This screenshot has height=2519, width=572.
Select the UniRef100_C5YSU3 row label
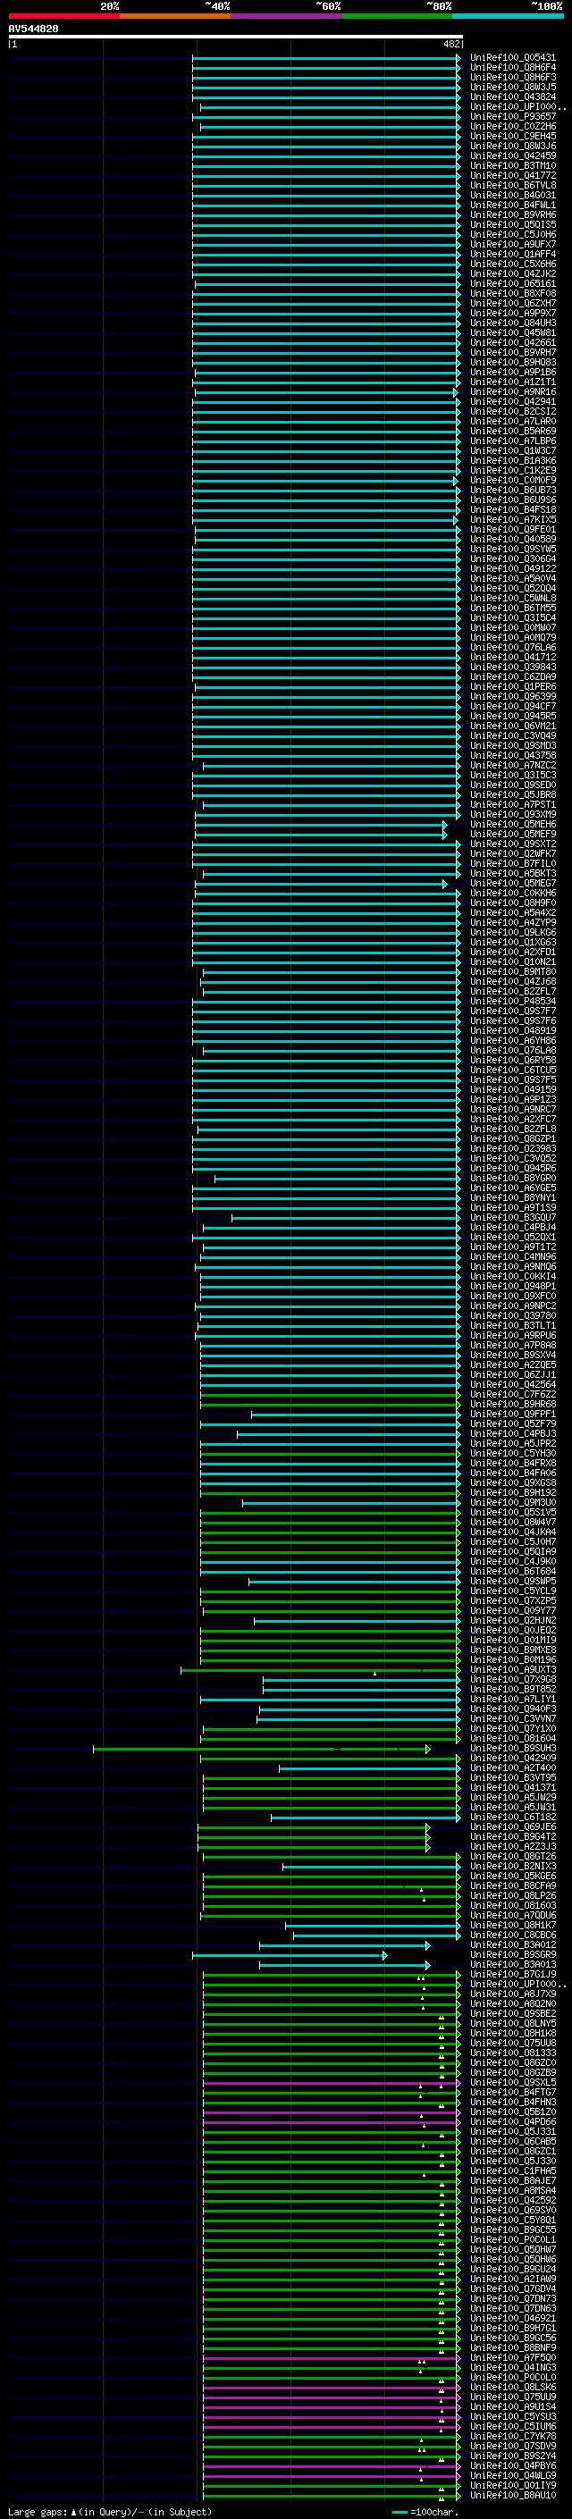(x=512, y=2416)
